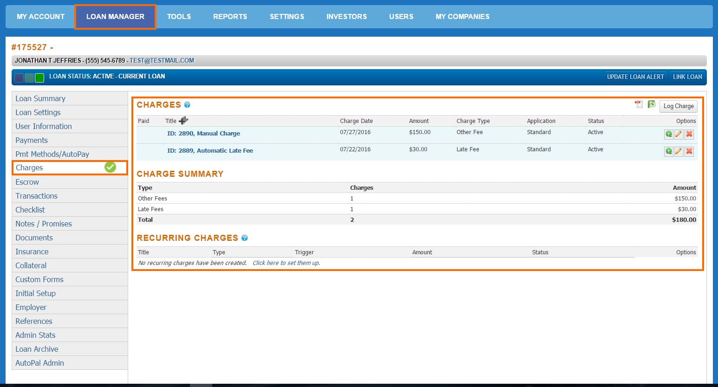
Task: Click the Charge Type column header
Action: tap(473, 121)
